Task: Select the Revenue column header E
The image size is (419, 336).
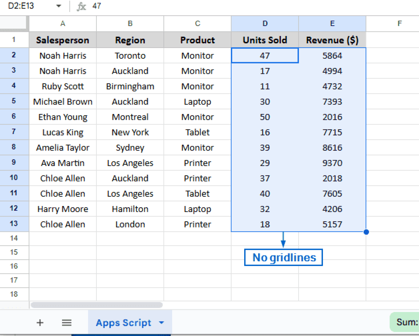Action: (332, 23)
